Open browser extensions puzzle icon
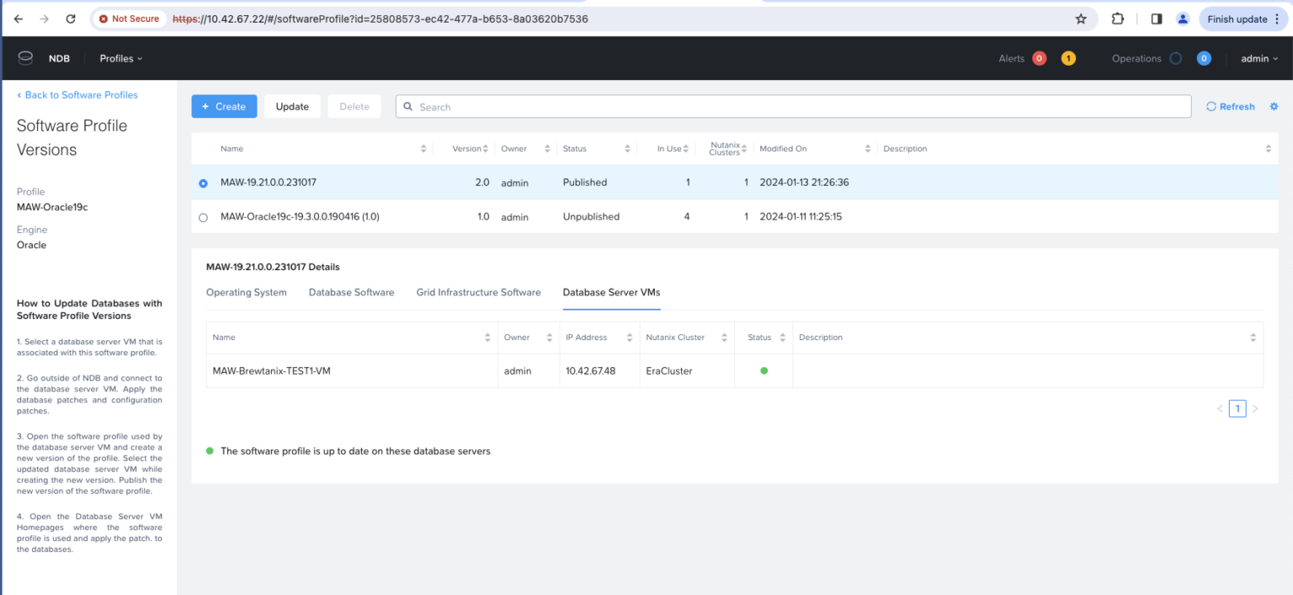The image size is (1293, 595). (x=1118, y=19)
